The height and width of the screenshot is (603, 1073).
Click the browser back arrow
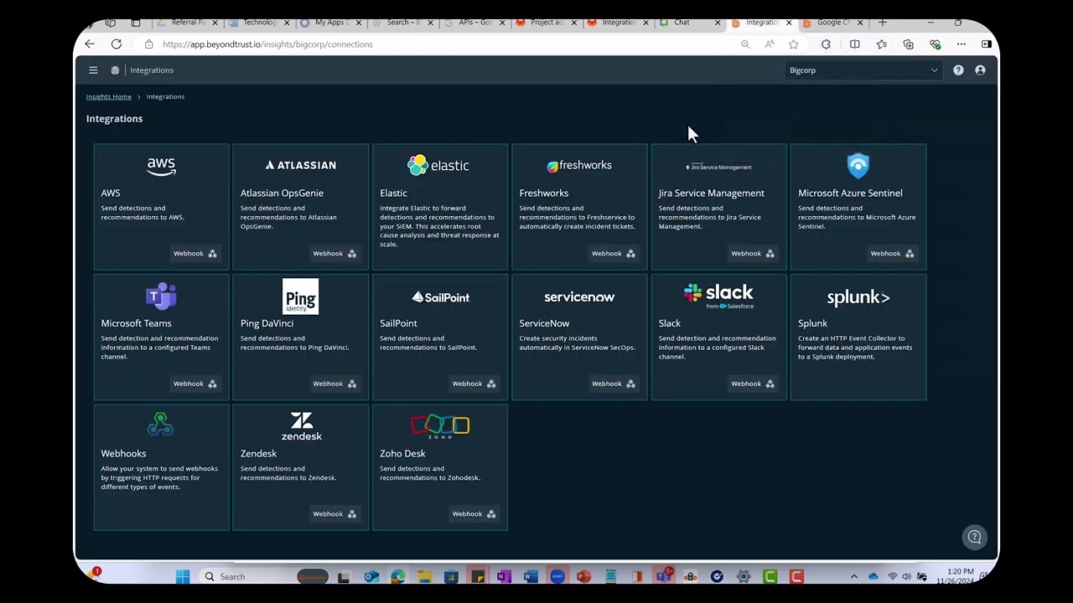[x=90, y=44]
